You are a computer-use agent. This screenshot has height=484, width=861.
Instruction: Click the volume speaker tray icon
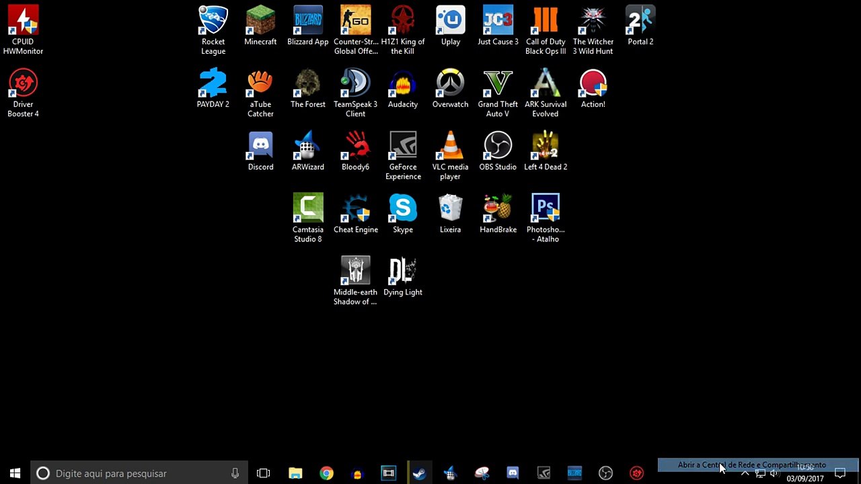tap(774, 473)
